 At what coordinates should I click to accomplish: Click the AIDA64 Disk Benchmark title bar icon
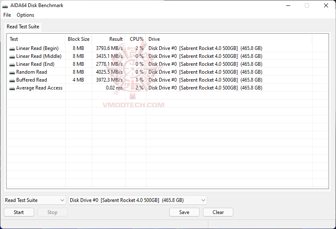point(5,6)
